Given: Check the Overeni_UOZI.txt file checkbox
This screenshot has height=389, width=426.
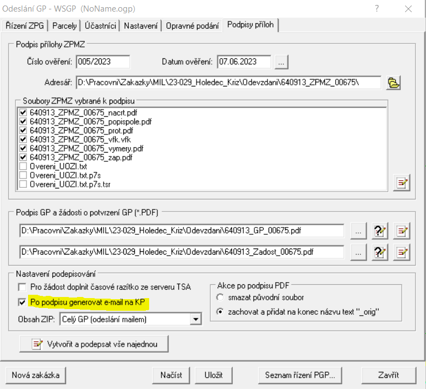Looking at the screenshot, I should coord(23,166).
